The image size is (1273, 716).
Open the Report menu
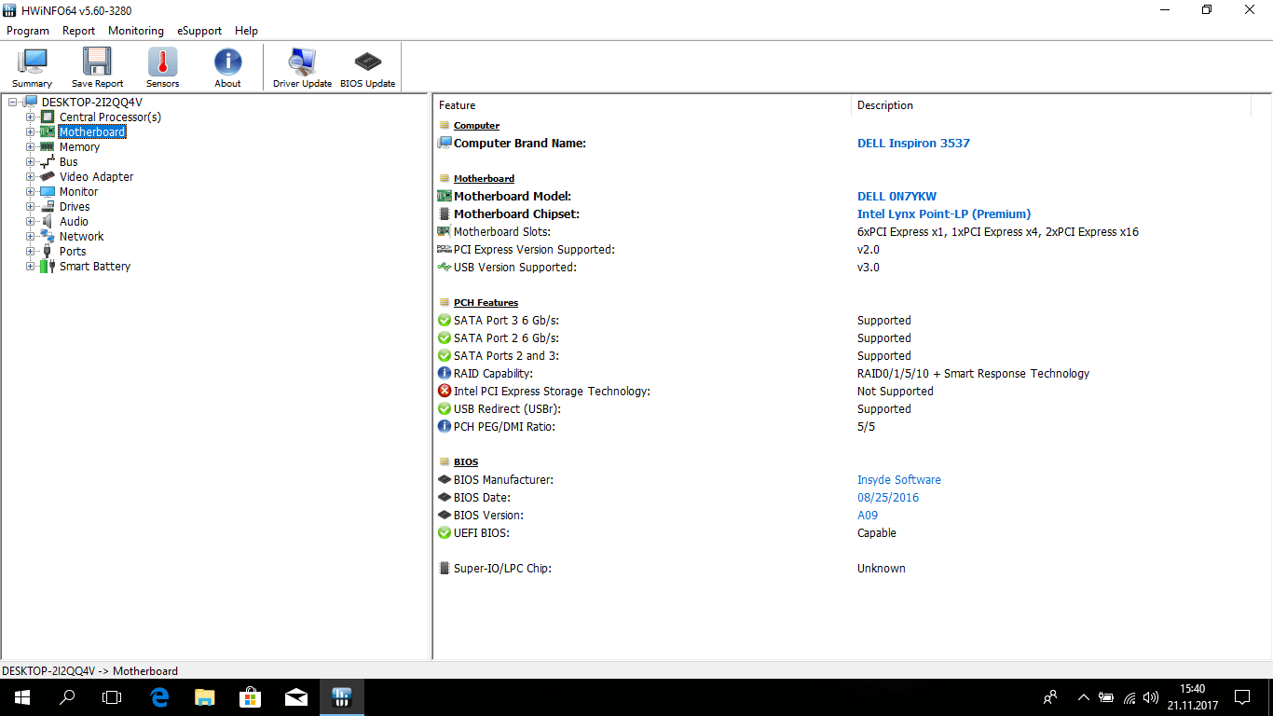click(x=79, y=31)
